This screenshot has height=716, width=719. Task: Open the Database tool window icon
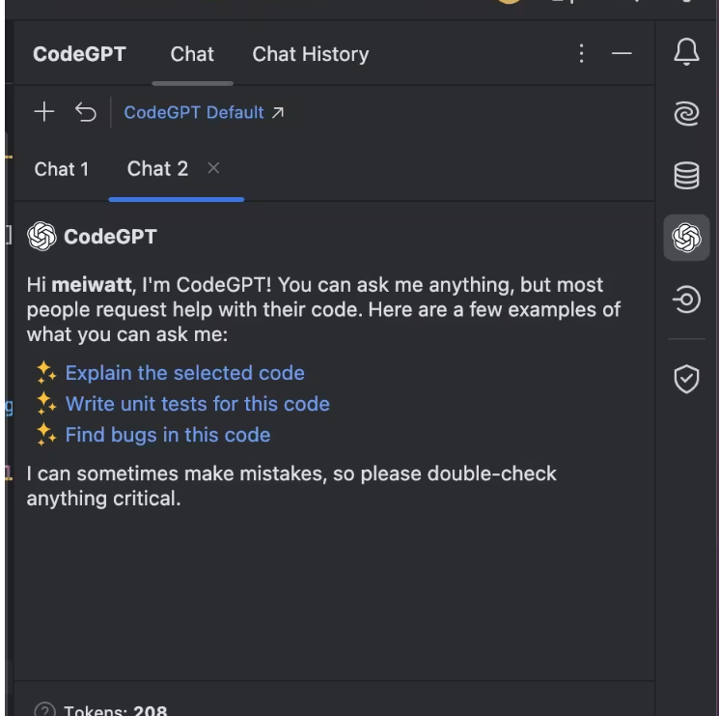coord(686,176)
